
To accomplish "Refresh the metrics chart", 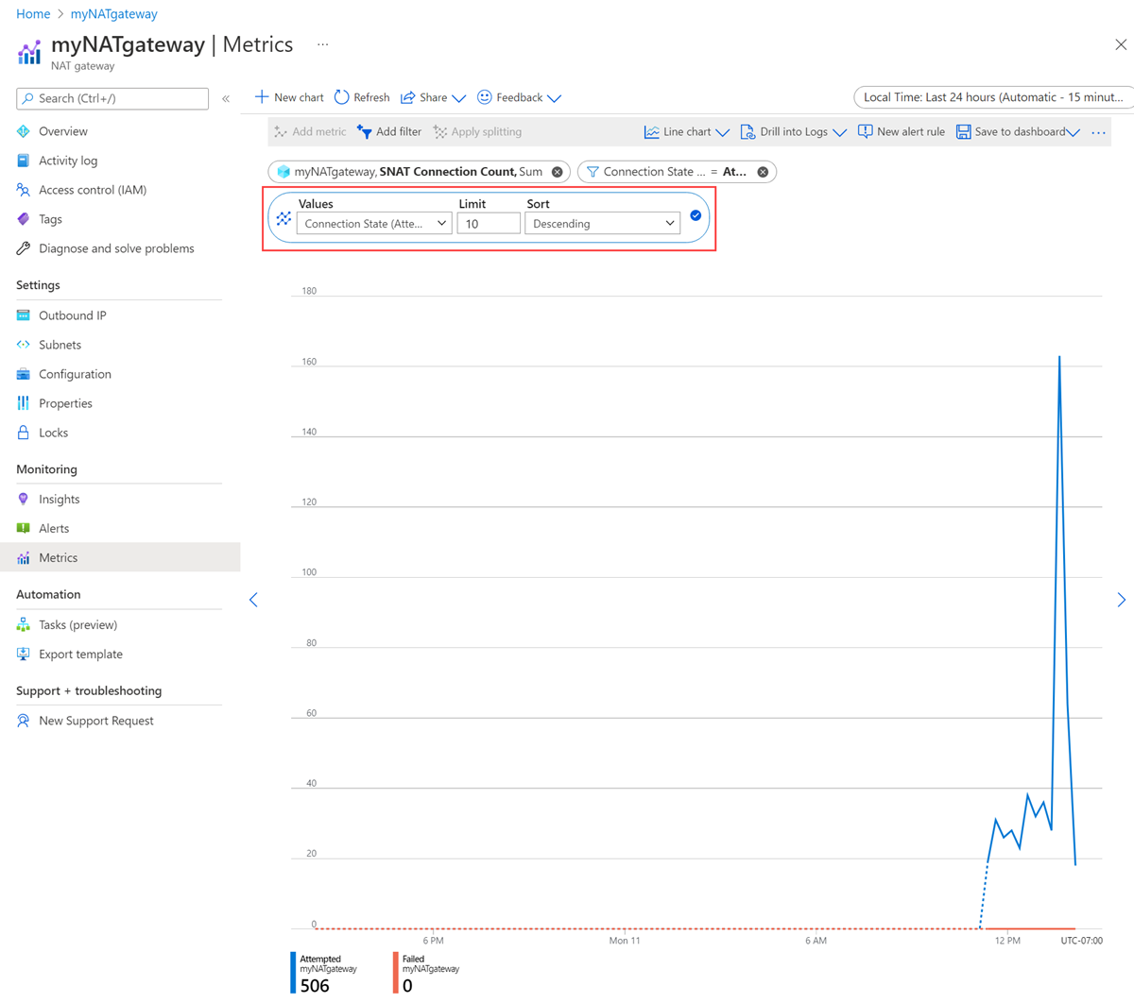I will [361, 97].
